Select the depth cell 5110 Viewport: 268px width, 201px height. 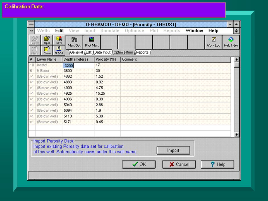(x=78, y=116)
